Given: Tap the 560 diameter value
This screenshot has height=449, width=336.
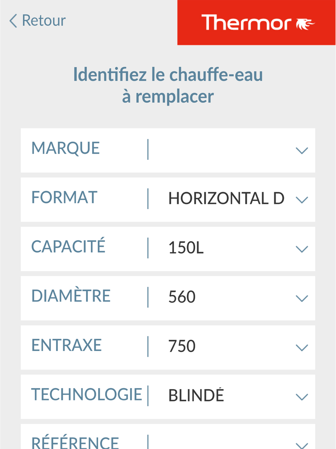Looking at the screenshot, I should [x=182, y=297].
